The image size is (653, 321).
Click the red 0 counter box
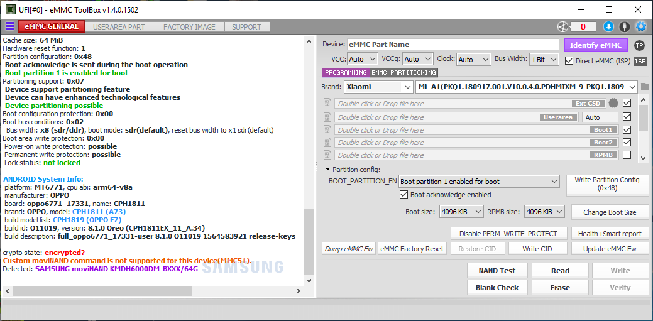(x=583, y=27)
